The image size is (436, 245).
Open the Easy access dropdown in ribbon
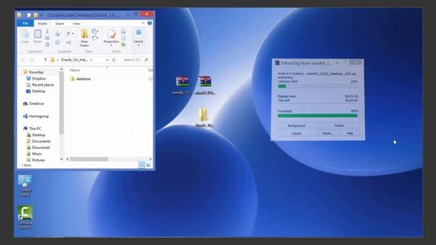pyautogui.click(x=95, y=38)
